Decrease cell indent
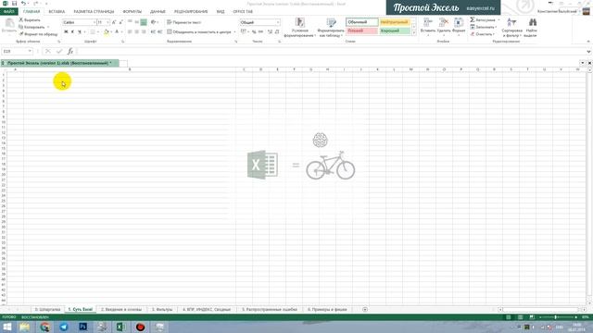The width and height of the screenshot is (593, 333). [153, 32]
